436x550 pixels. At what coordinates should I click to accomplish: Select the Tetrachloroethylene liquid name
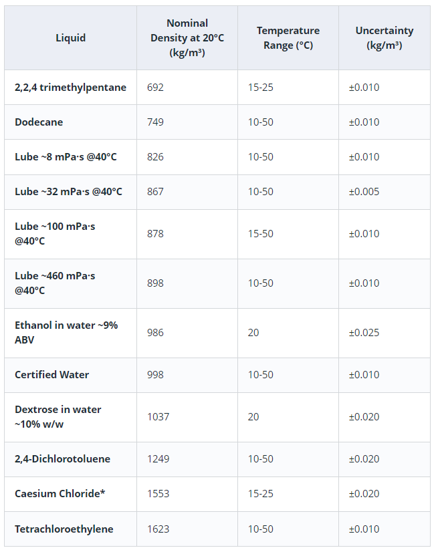click(x=64, y=529)
